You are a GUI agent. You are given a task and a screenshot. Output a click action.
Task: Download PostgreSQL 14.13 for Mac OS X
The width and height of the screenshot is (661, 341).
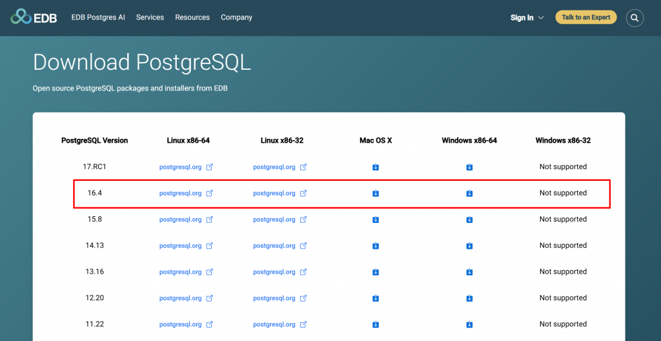tap(376, 245)
